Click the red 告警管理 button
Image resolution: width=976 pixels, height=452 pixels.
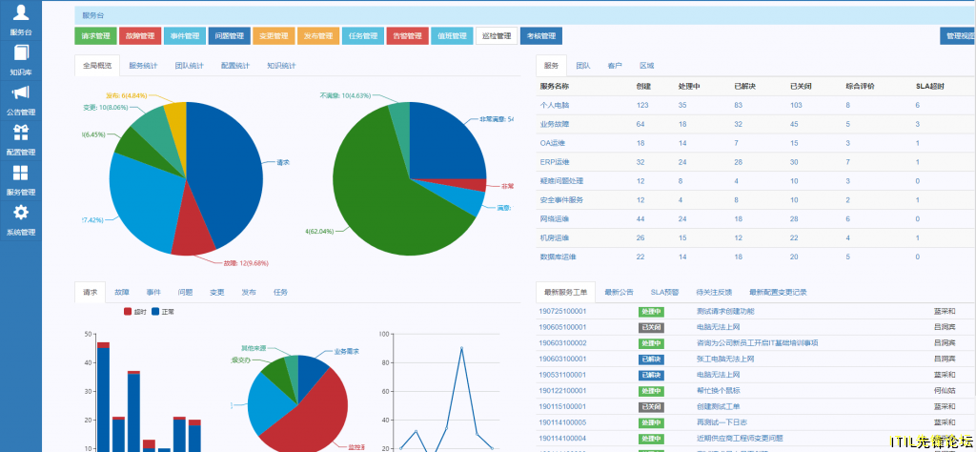(x=408, y=36)
